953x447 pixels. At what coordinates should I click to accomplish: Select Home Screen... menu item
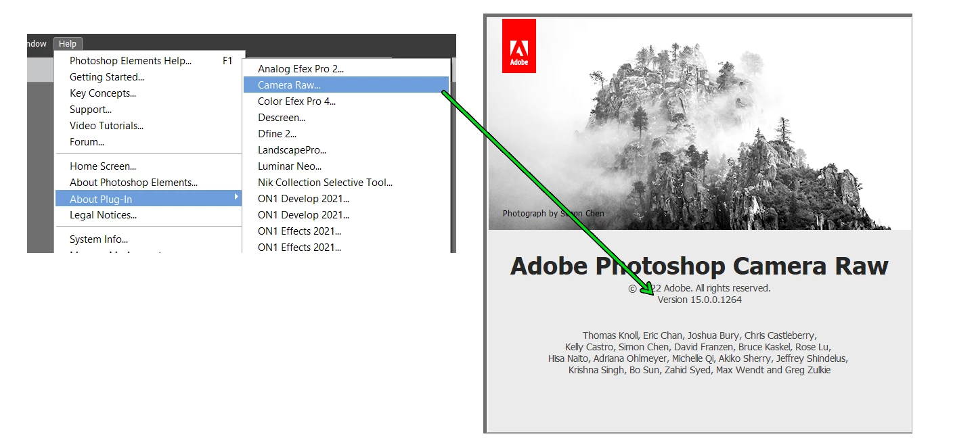(103, 166)
